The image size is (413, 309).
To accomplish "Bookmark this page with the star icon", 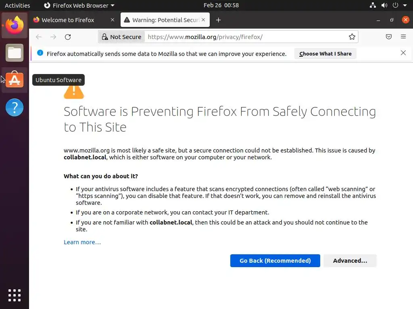I will pyautogui.click(x=352, y=37).
